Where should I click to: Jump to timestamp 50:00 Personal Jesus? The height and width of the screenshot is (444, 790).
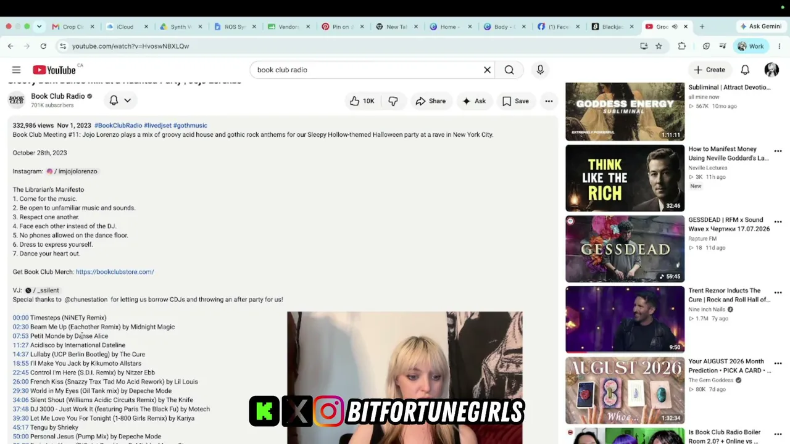pyautogui.click(x=20, y=437)
